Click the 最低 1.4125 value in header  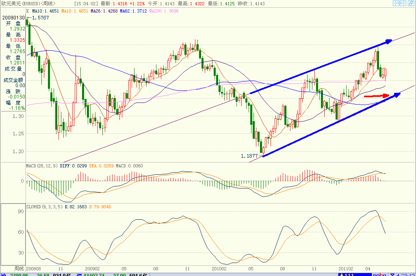[x=221, y=4]
